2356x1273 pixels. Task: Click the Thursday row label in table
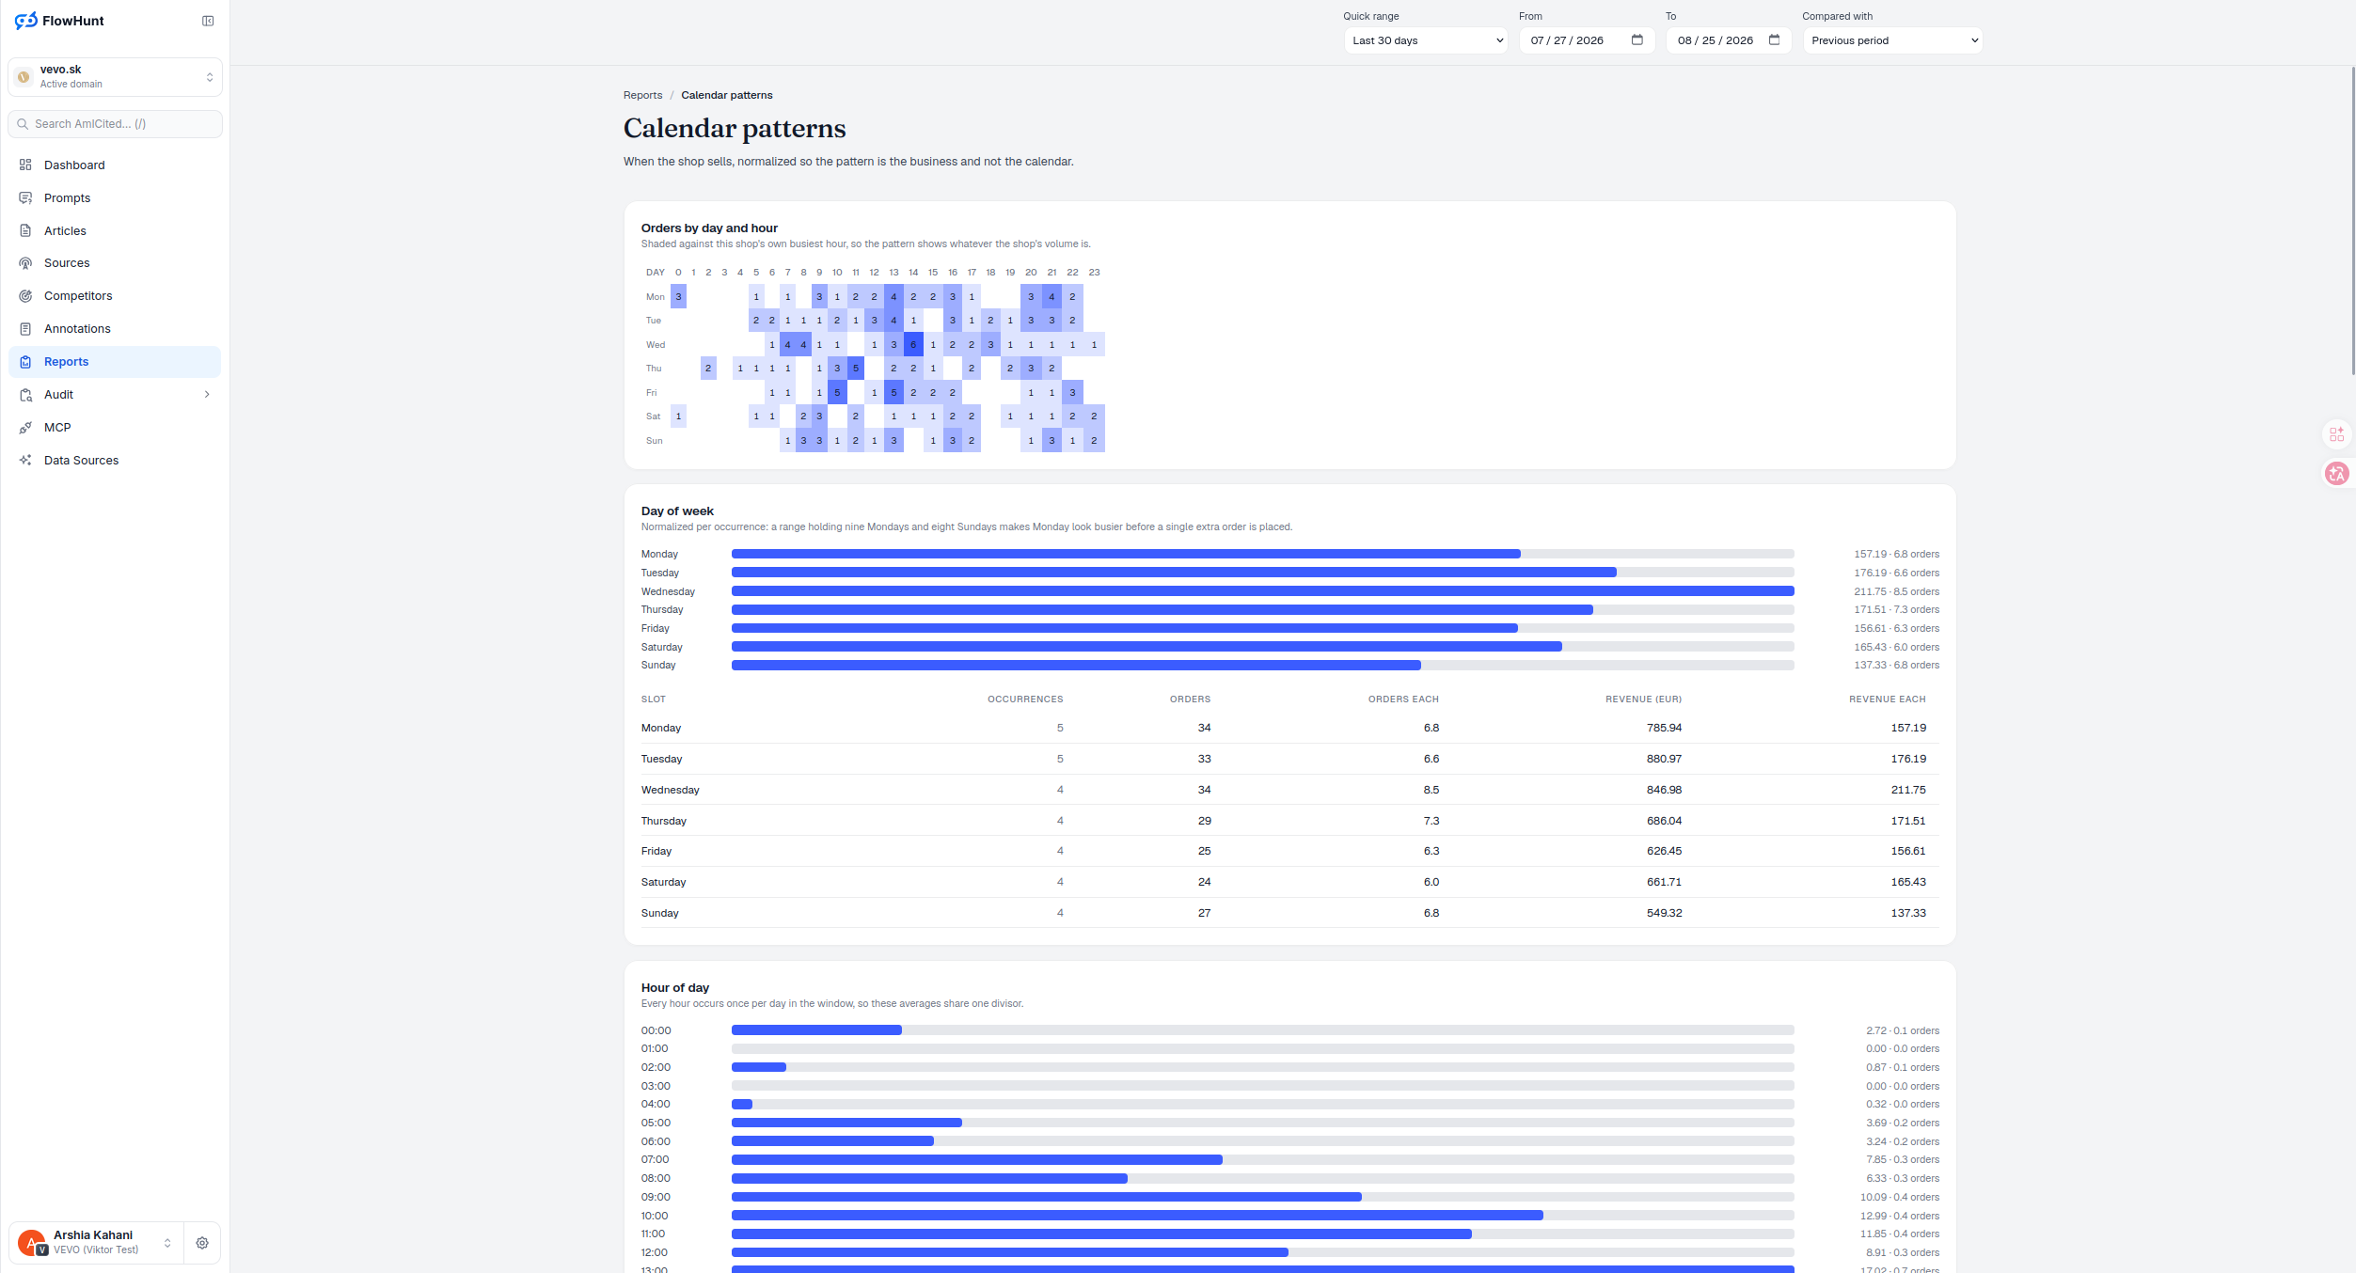pos(664,821)
